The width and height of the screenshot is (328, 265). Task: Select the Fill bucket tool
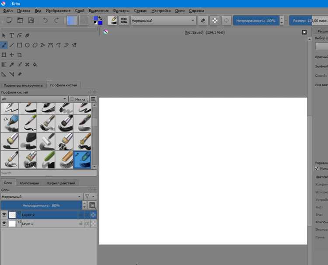point(35,64)
